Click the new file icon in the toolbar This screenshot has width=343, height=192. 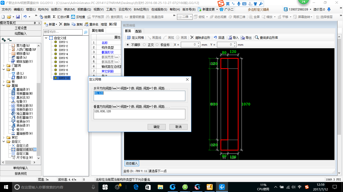3,17
